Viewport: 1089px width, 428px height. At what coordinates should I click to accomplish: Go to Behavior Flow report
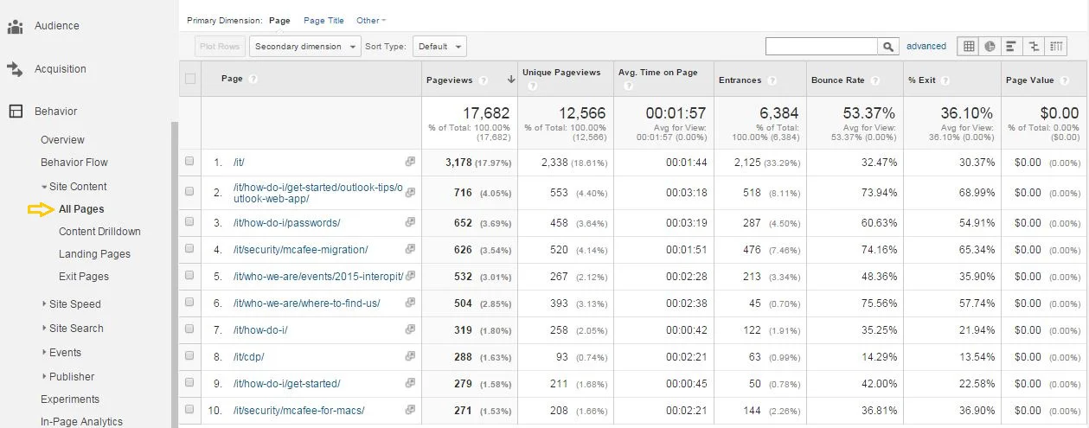coord(74,163)
